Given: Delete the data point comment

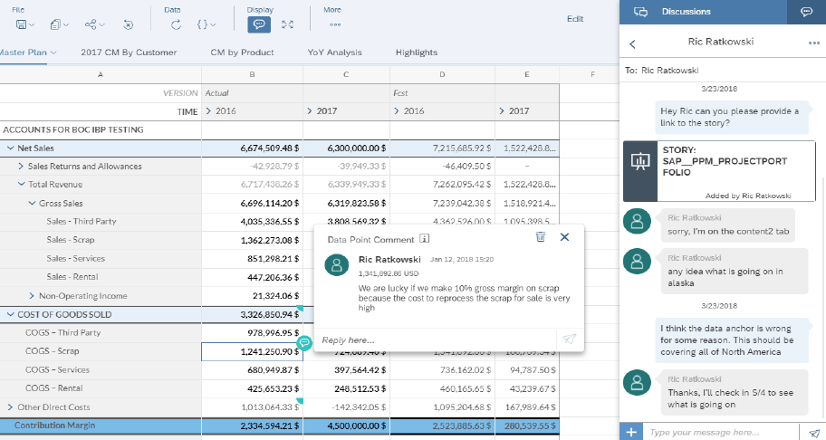Looking at the screenshot, I should click(540, 237).
